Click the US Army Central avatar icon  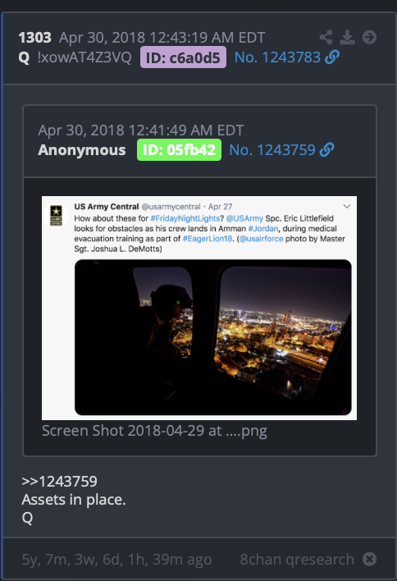(x=57, y=215)
